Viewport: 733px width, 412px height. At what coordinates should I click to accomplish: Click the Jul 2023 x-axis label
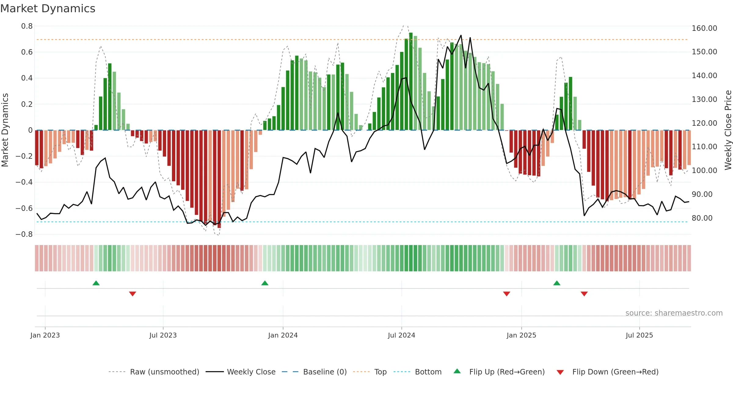pyautogui.click(x=163, y=335)
